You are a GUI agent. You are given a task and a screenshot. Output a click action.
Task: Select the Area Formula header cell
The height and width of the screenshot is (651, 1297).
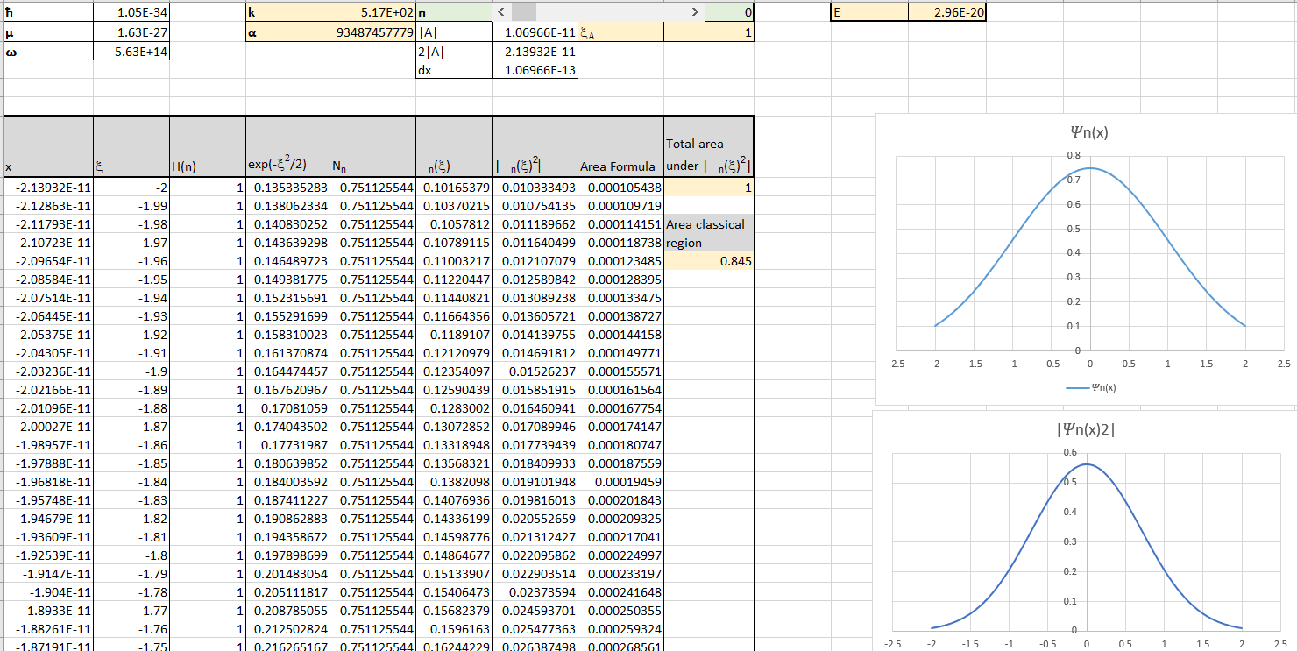pos(621,146)
